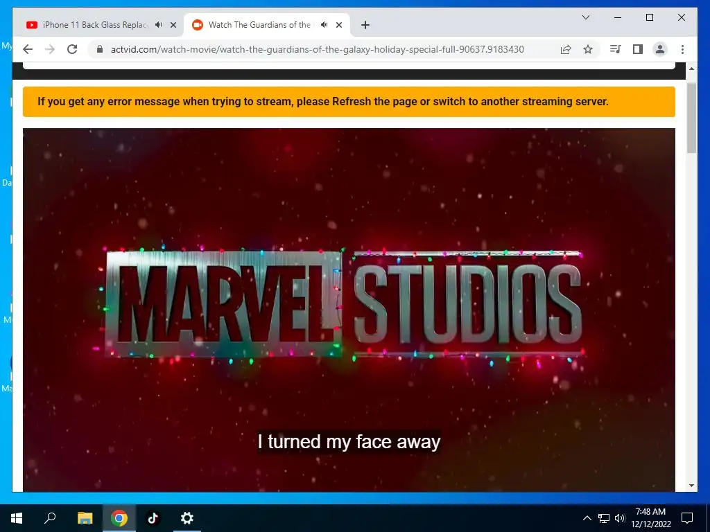
Task: Close the Chrome window
Action: point(681,17)
